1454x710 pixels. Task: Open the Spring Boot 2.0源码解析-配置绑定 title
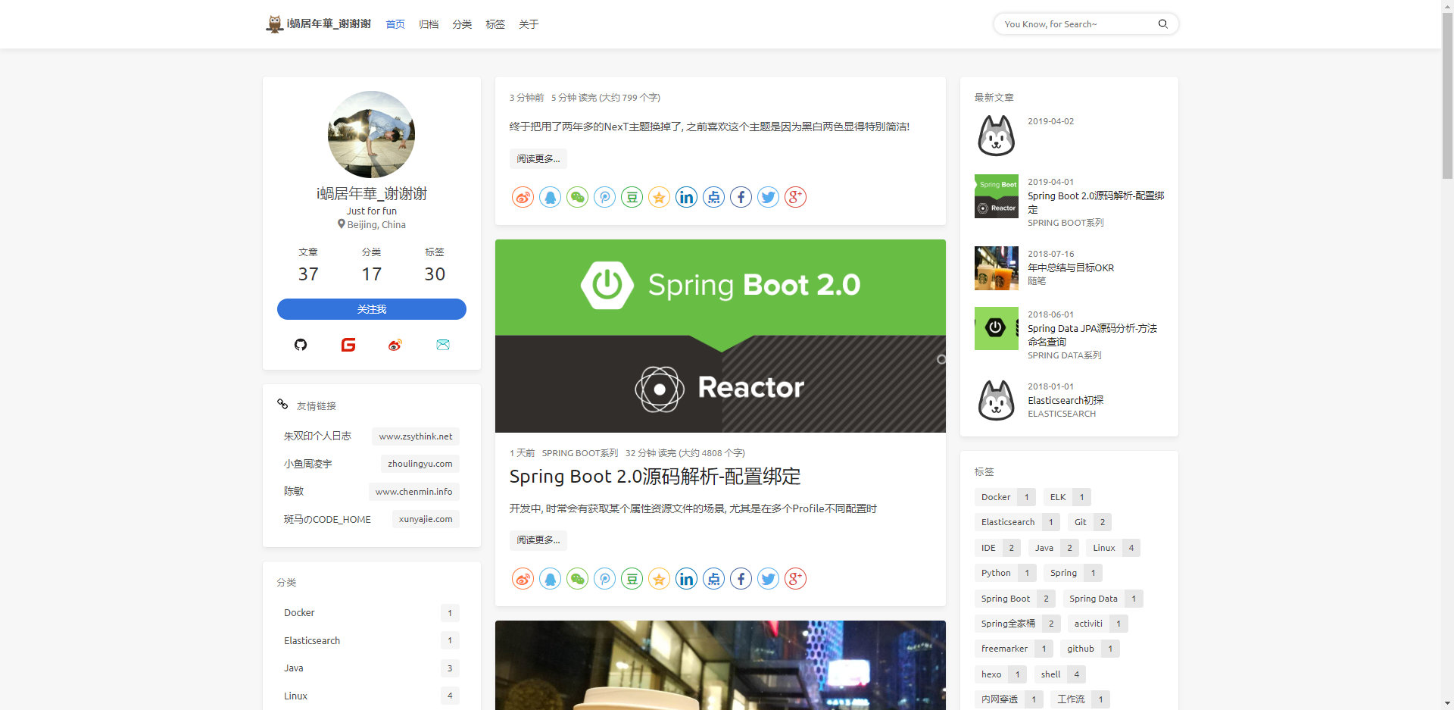(654, 477)
